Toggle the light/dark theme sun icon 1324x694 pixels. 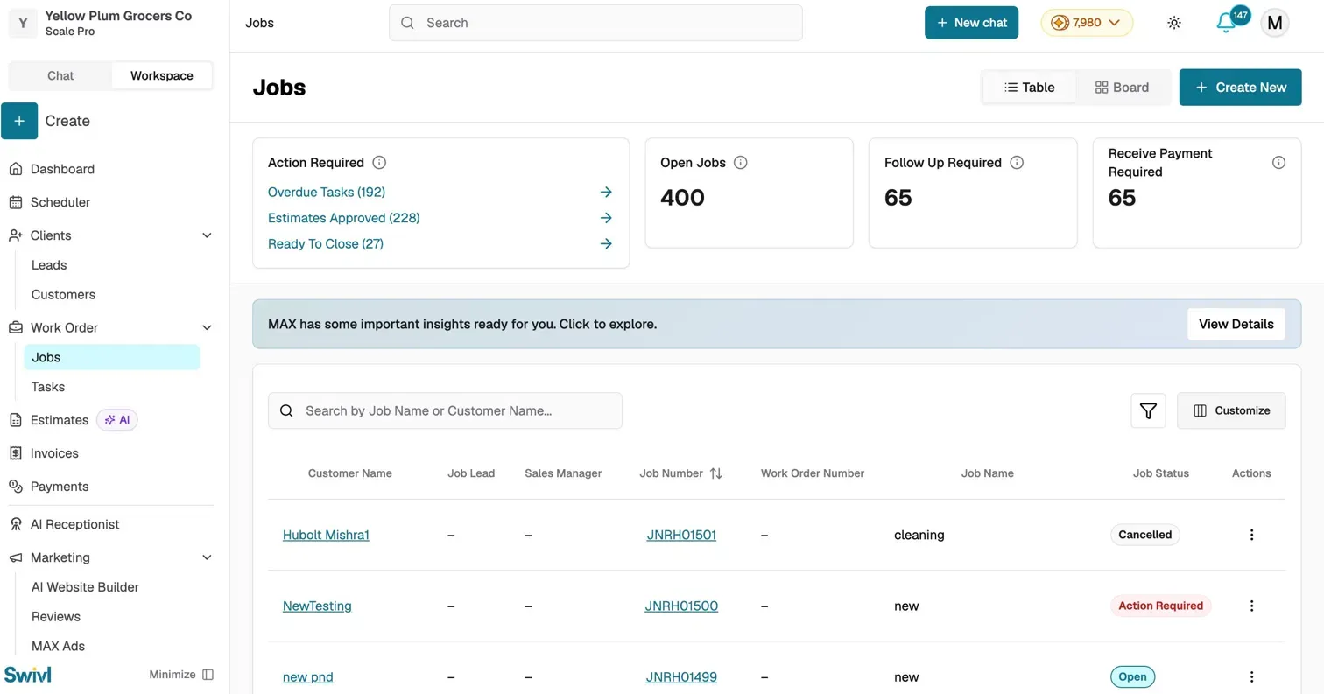1174,23
